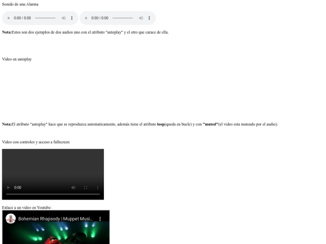
Task: Open more options on second audio player
Action: [x=149, y=18]
